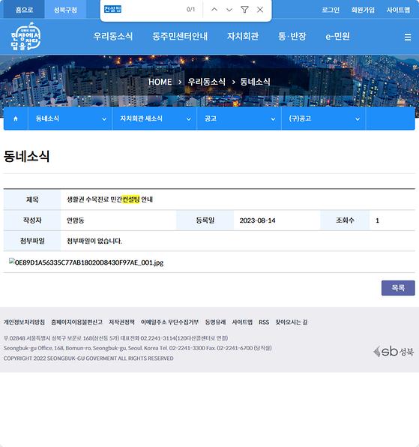Click the 조회수 label cell

pyautogui.click(x=345, y=220)
